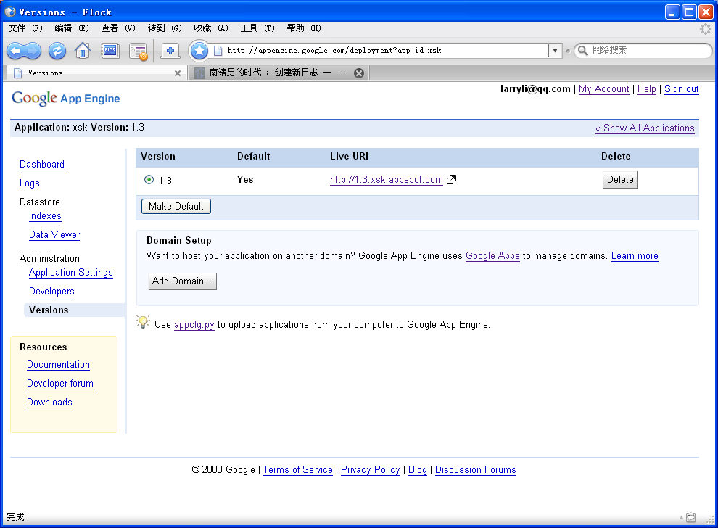The width and height of the screenshot is (718, 528).
Task: Open 1.3 live URI in new window icon
Action: (452, 180)
